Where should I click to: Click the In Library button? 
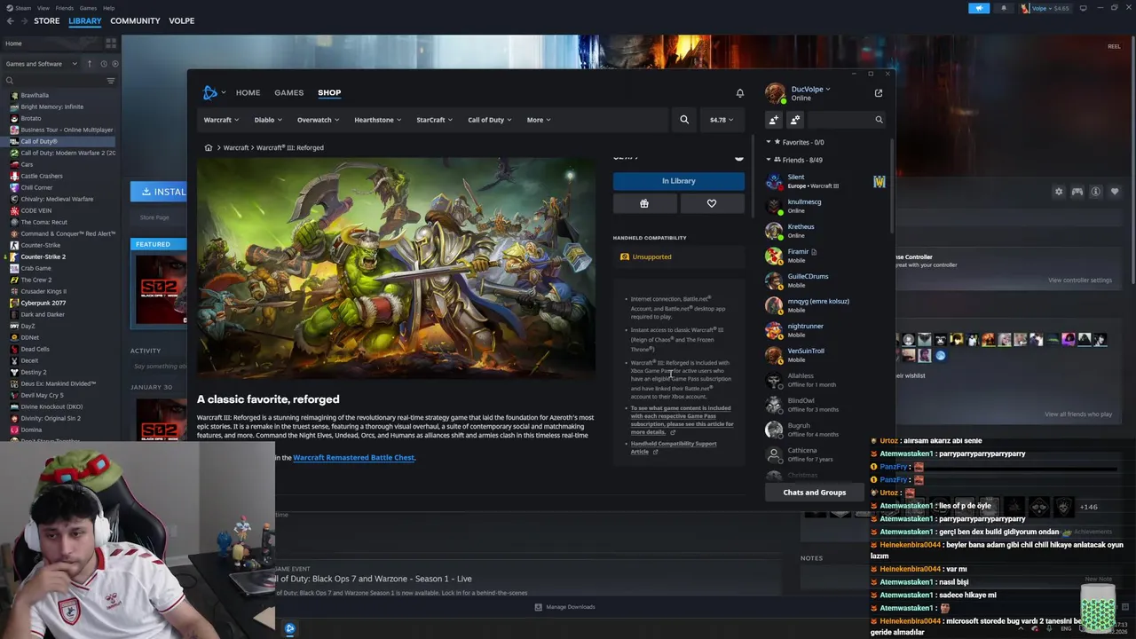coord(679,181)
